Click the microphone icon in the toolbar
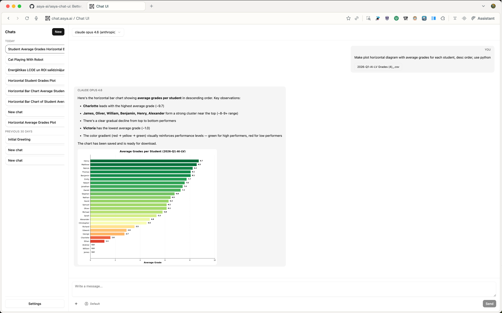 coord(36,18)
